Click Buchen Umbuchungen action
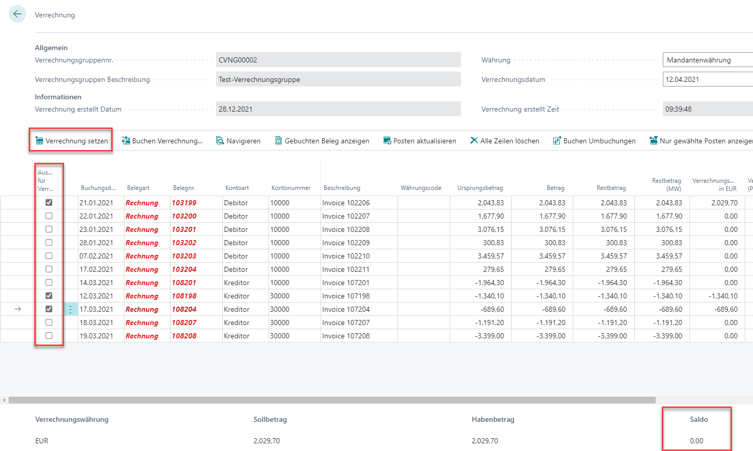The height and width of the screenshot is (451, 753). click(594, 141)
